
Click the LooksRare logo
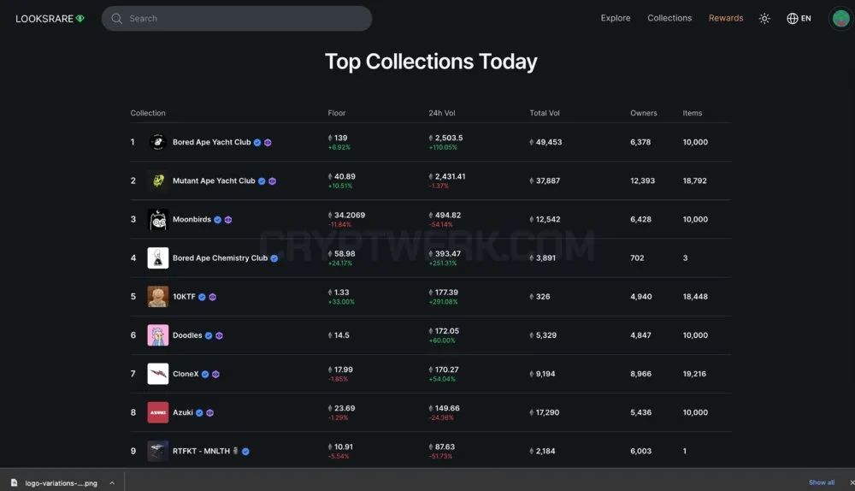(50, 19)
